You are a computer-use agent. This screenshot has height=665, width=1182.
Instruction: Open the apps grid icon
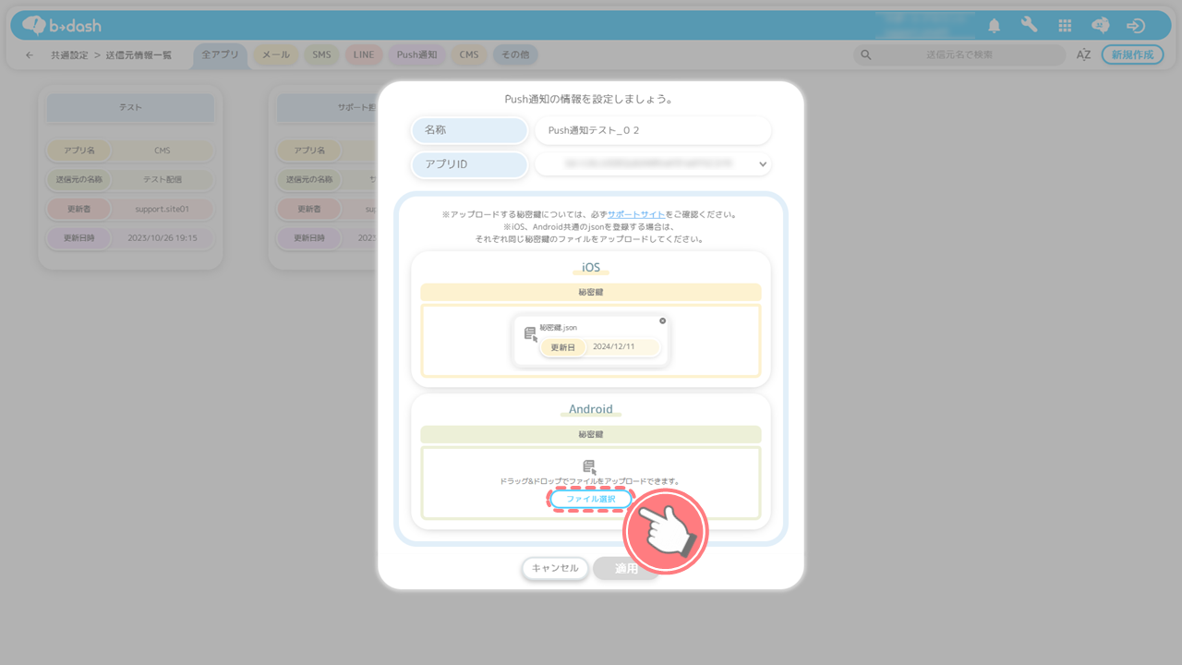click(x=1065, y=26)
